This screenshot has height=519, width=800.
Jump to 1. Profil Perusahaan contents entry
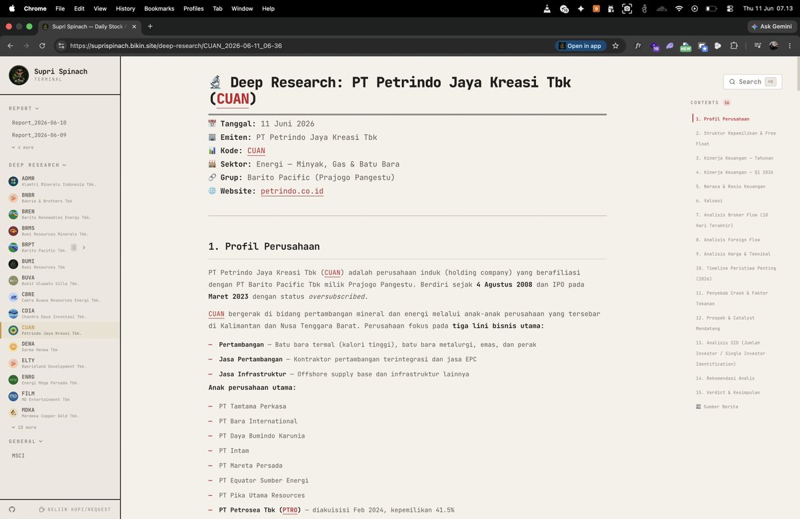722,119
